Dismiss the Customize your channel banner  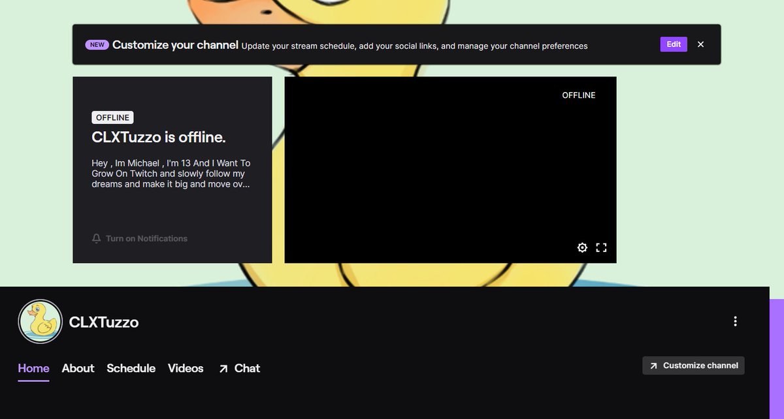(x=700, y=44)
